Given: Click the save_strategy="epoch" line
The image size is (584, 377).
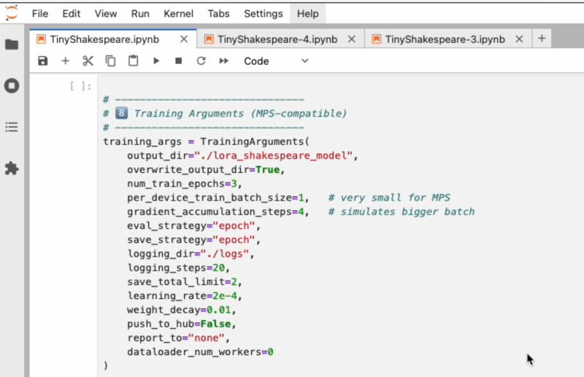Looking at the screenshot, I should pos(193,240).
